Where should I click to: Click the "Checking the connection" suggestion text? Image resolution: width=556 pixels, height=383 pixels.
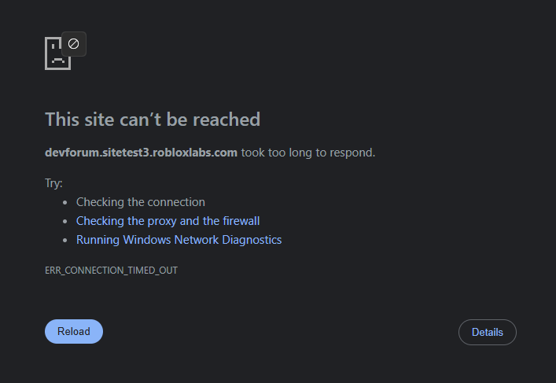141,202
